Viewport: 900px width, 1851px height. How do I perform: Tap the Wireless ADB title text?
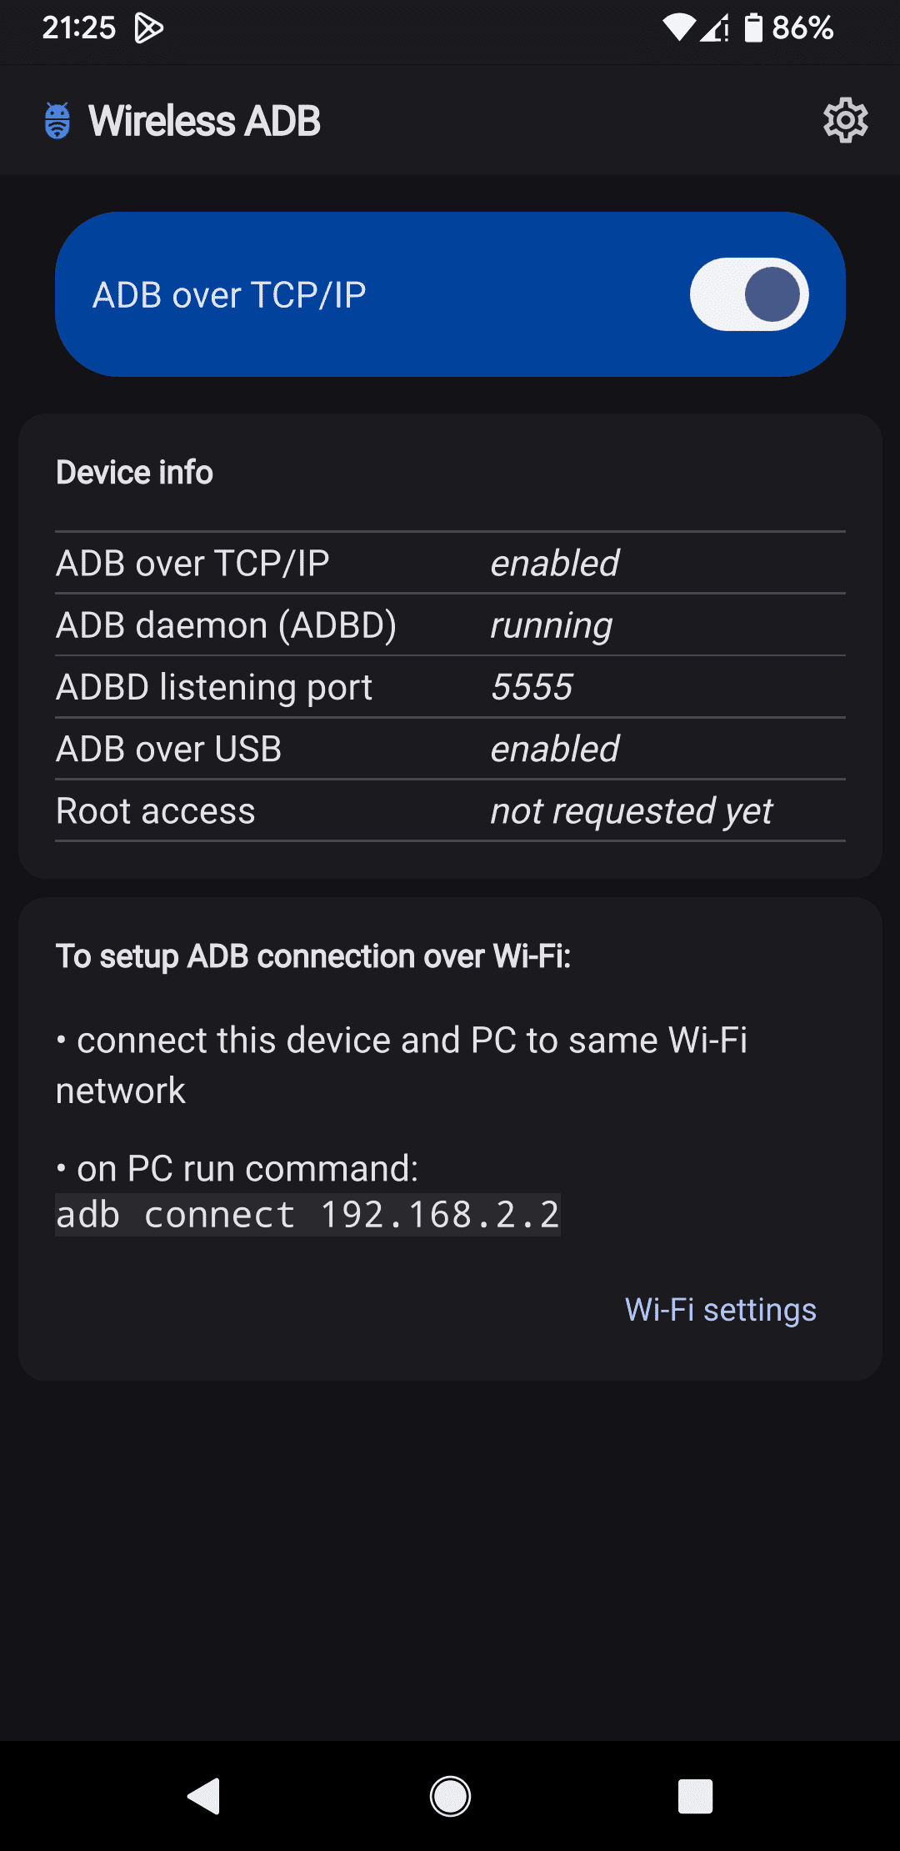(x=204, y=121)
